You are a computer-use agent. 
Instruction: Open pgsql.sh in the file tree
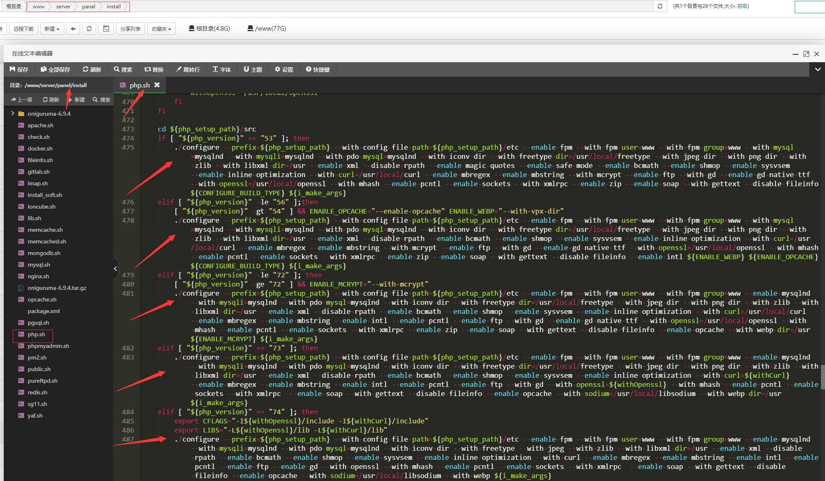38,323
